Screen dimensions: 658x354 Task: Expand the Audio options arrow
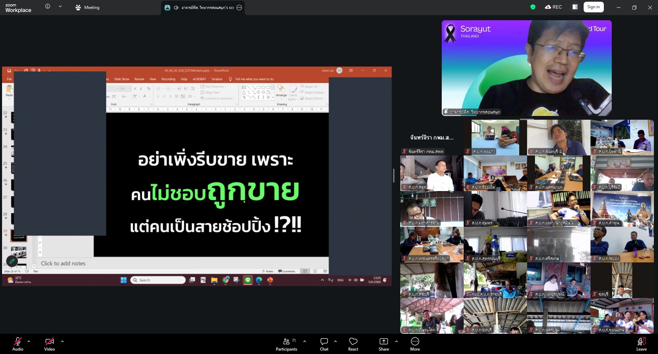(29, 341)
